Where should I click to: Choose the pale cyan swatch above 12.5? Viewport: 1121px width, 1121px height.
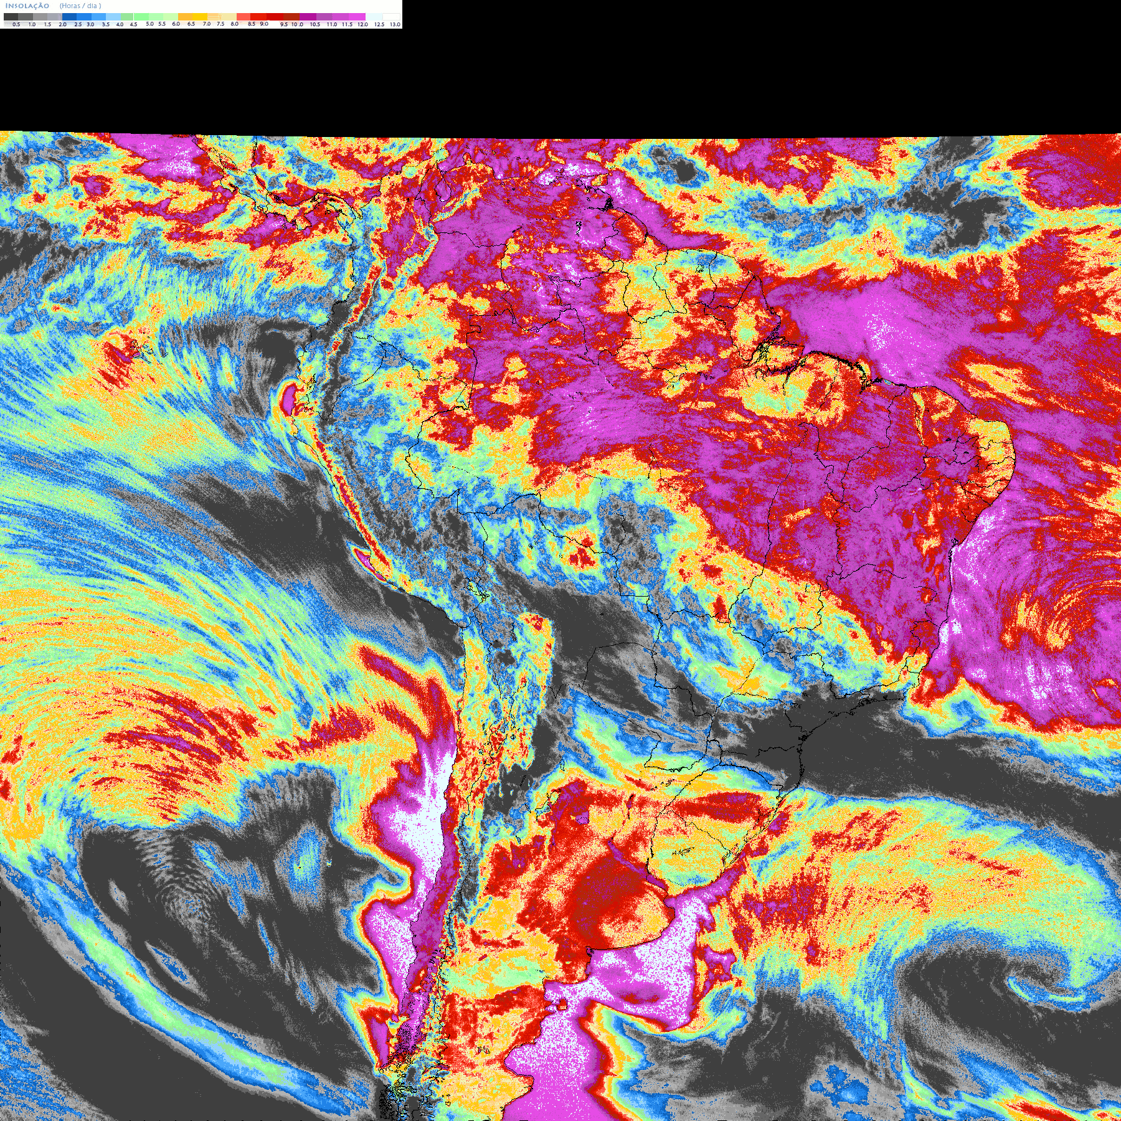[x=374, y=17]
